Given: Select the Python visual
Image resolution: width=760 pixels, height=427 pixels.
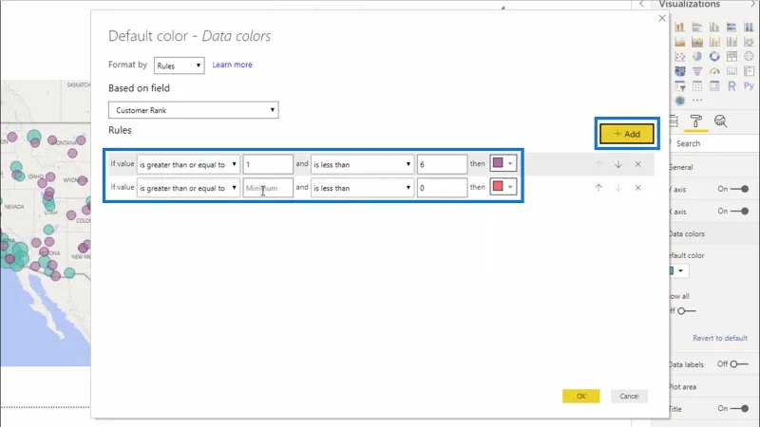Looking at the screenshot, I should click(749, 86).
